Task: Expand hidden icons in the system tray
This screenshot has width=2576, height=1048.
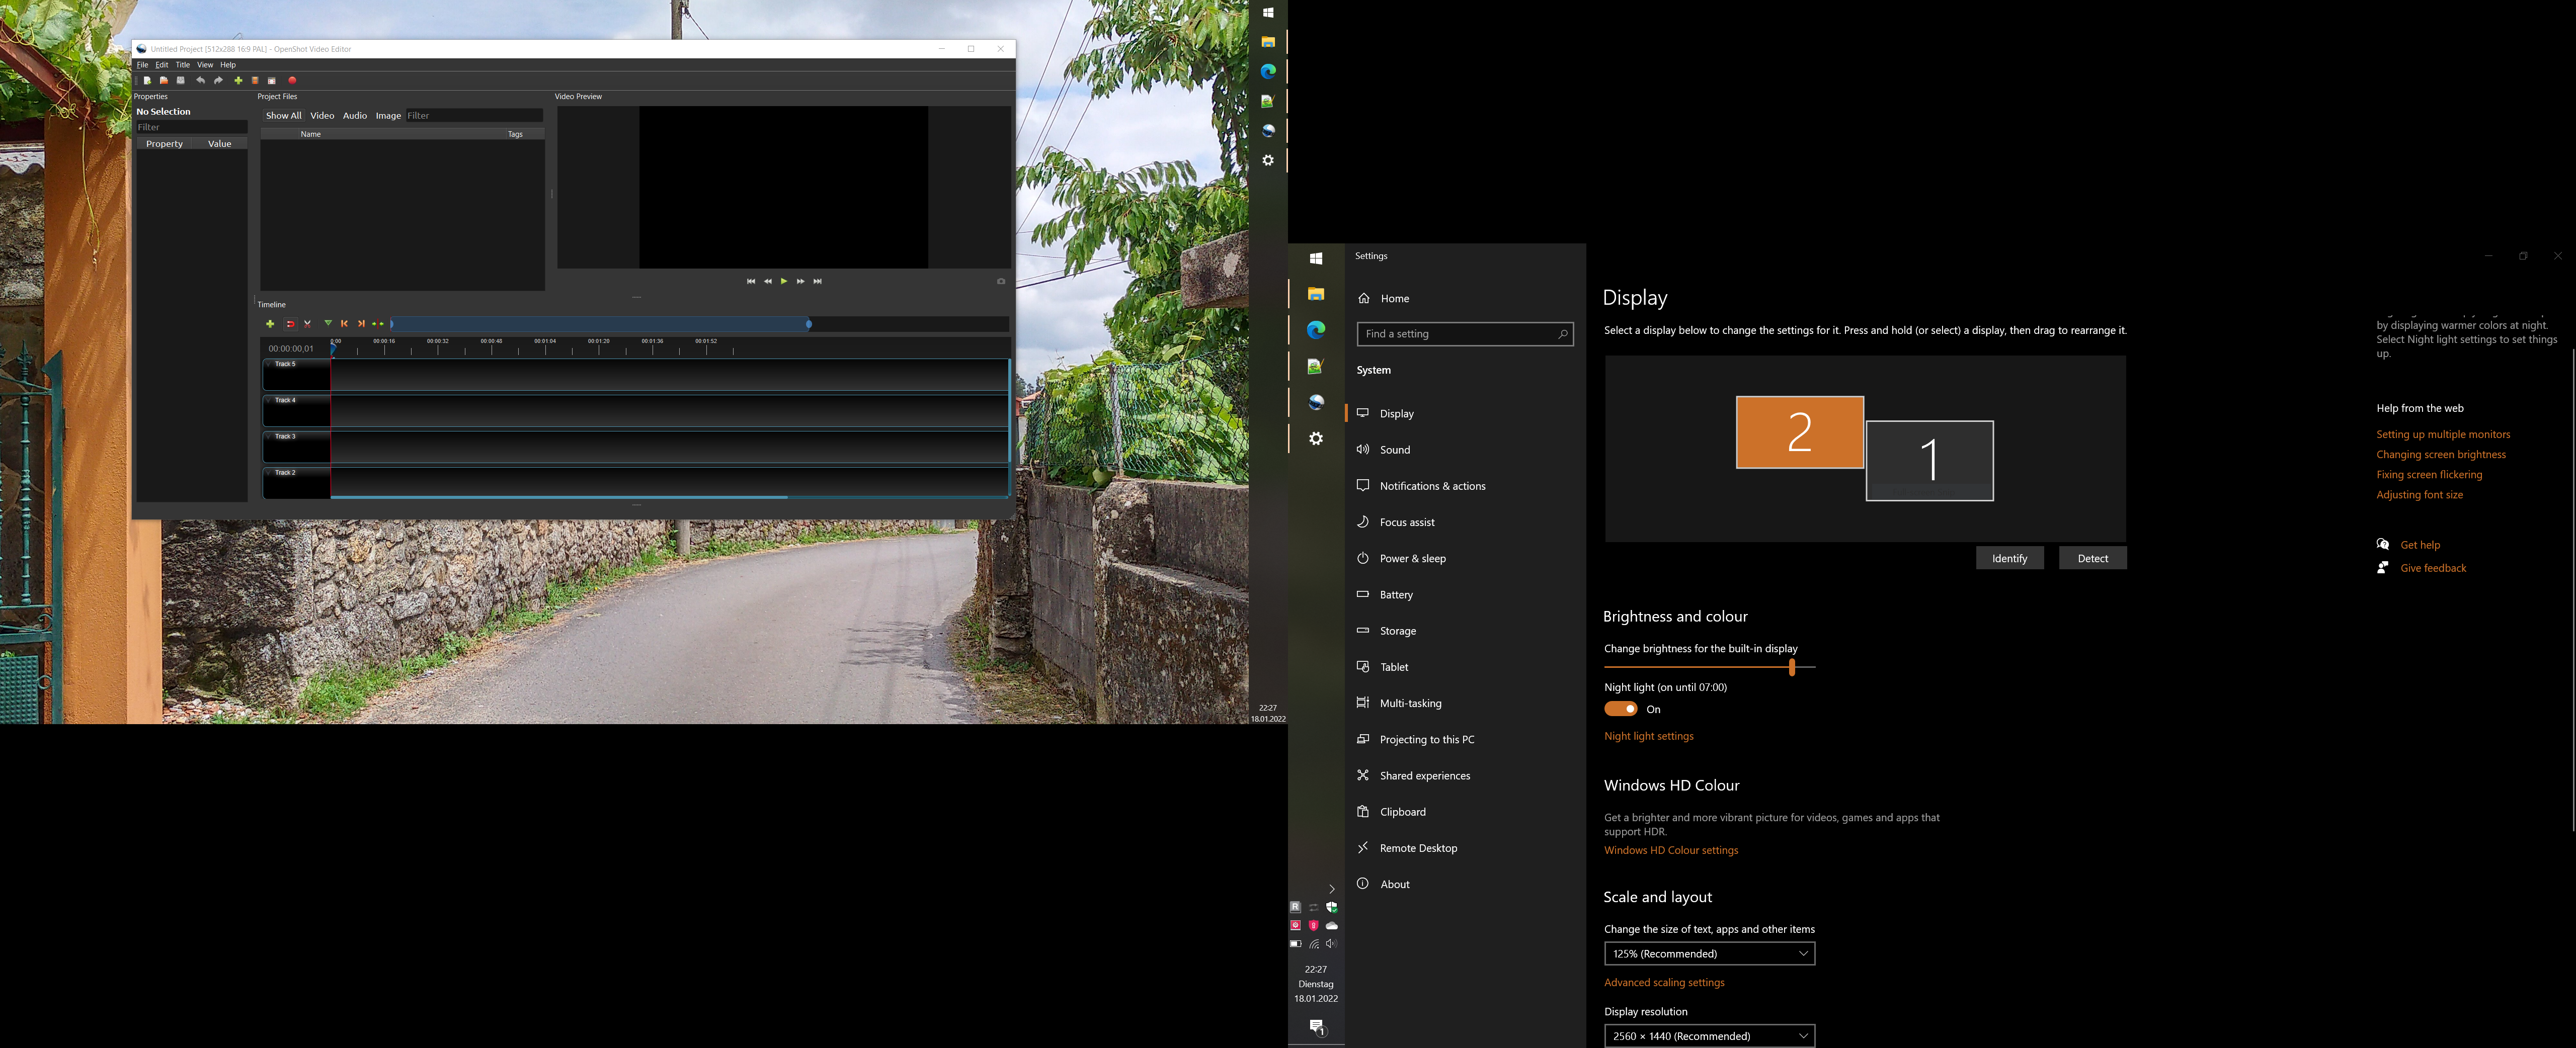Action: coord(1331,888)
